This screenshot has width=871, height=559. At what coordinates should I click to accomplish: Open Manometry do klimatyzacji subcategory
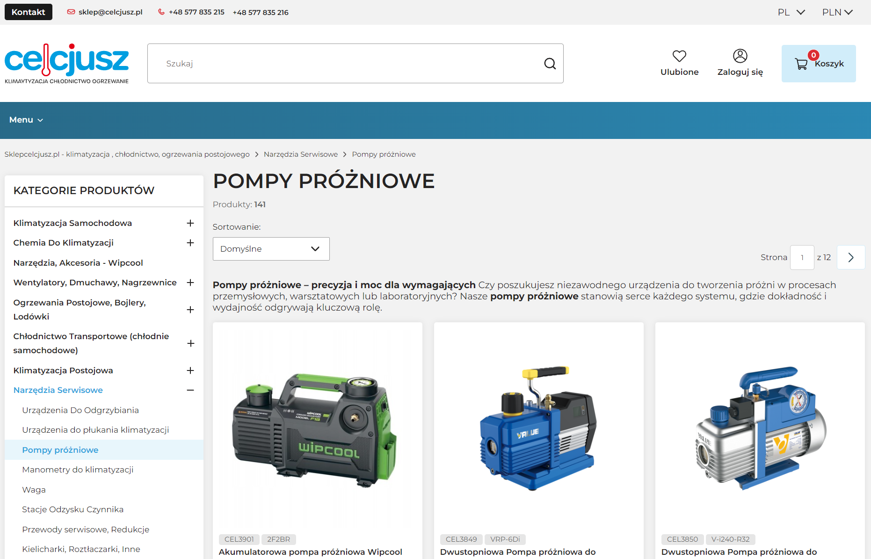(78, 470)
